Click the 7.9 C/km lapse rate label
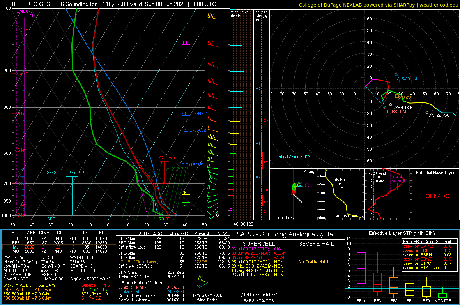Viewport: 460px width, 305px height. 166,157
